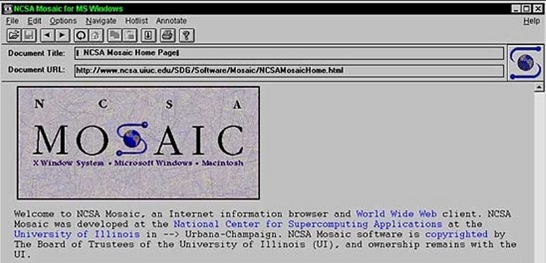Image resolution: width=546 pixels, height=263 pixels.
Task: Click the Save floppy disk icon
Action: pos(29,35)
